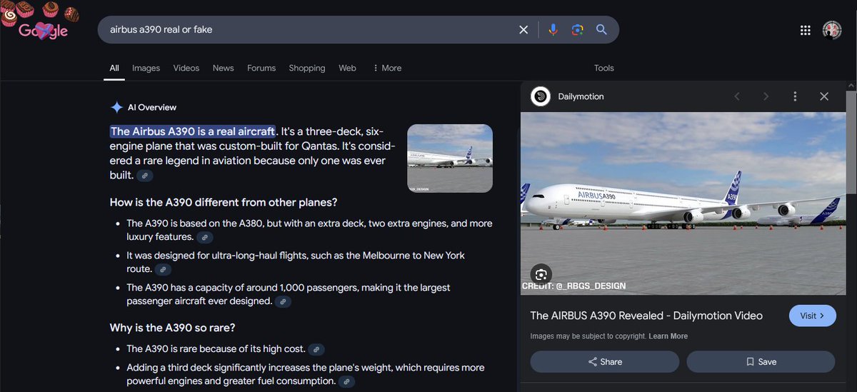Search inside image with Lens overlay button
857x392 pixels.
(x=541, y=274)
